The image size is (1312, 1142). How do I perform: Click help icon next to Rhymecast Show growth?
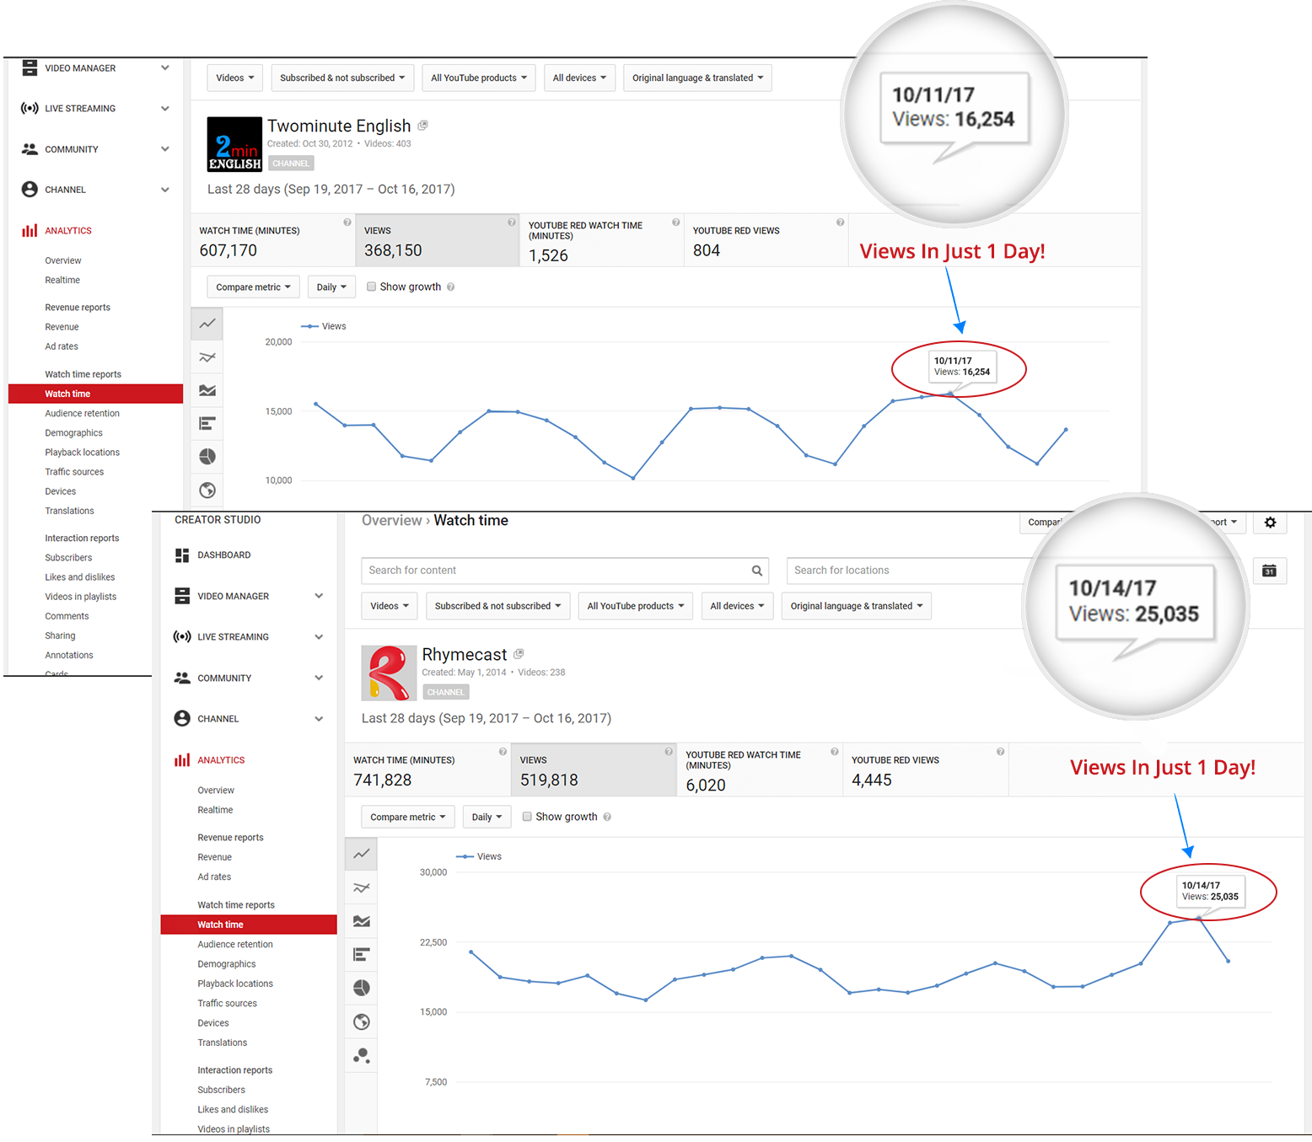point(607,817)
